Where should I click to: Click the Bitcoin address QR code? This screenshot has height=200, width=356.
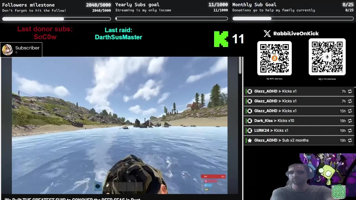click(275, 58)
